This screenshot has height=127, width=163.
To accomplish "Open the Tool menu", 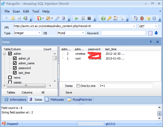I will [x=36, y=11].
